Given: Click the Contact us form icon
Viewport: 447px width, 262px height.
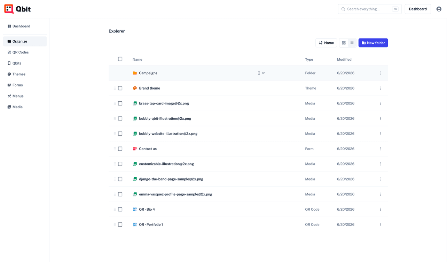Looking at the screenshot, I should pos(135,149).
